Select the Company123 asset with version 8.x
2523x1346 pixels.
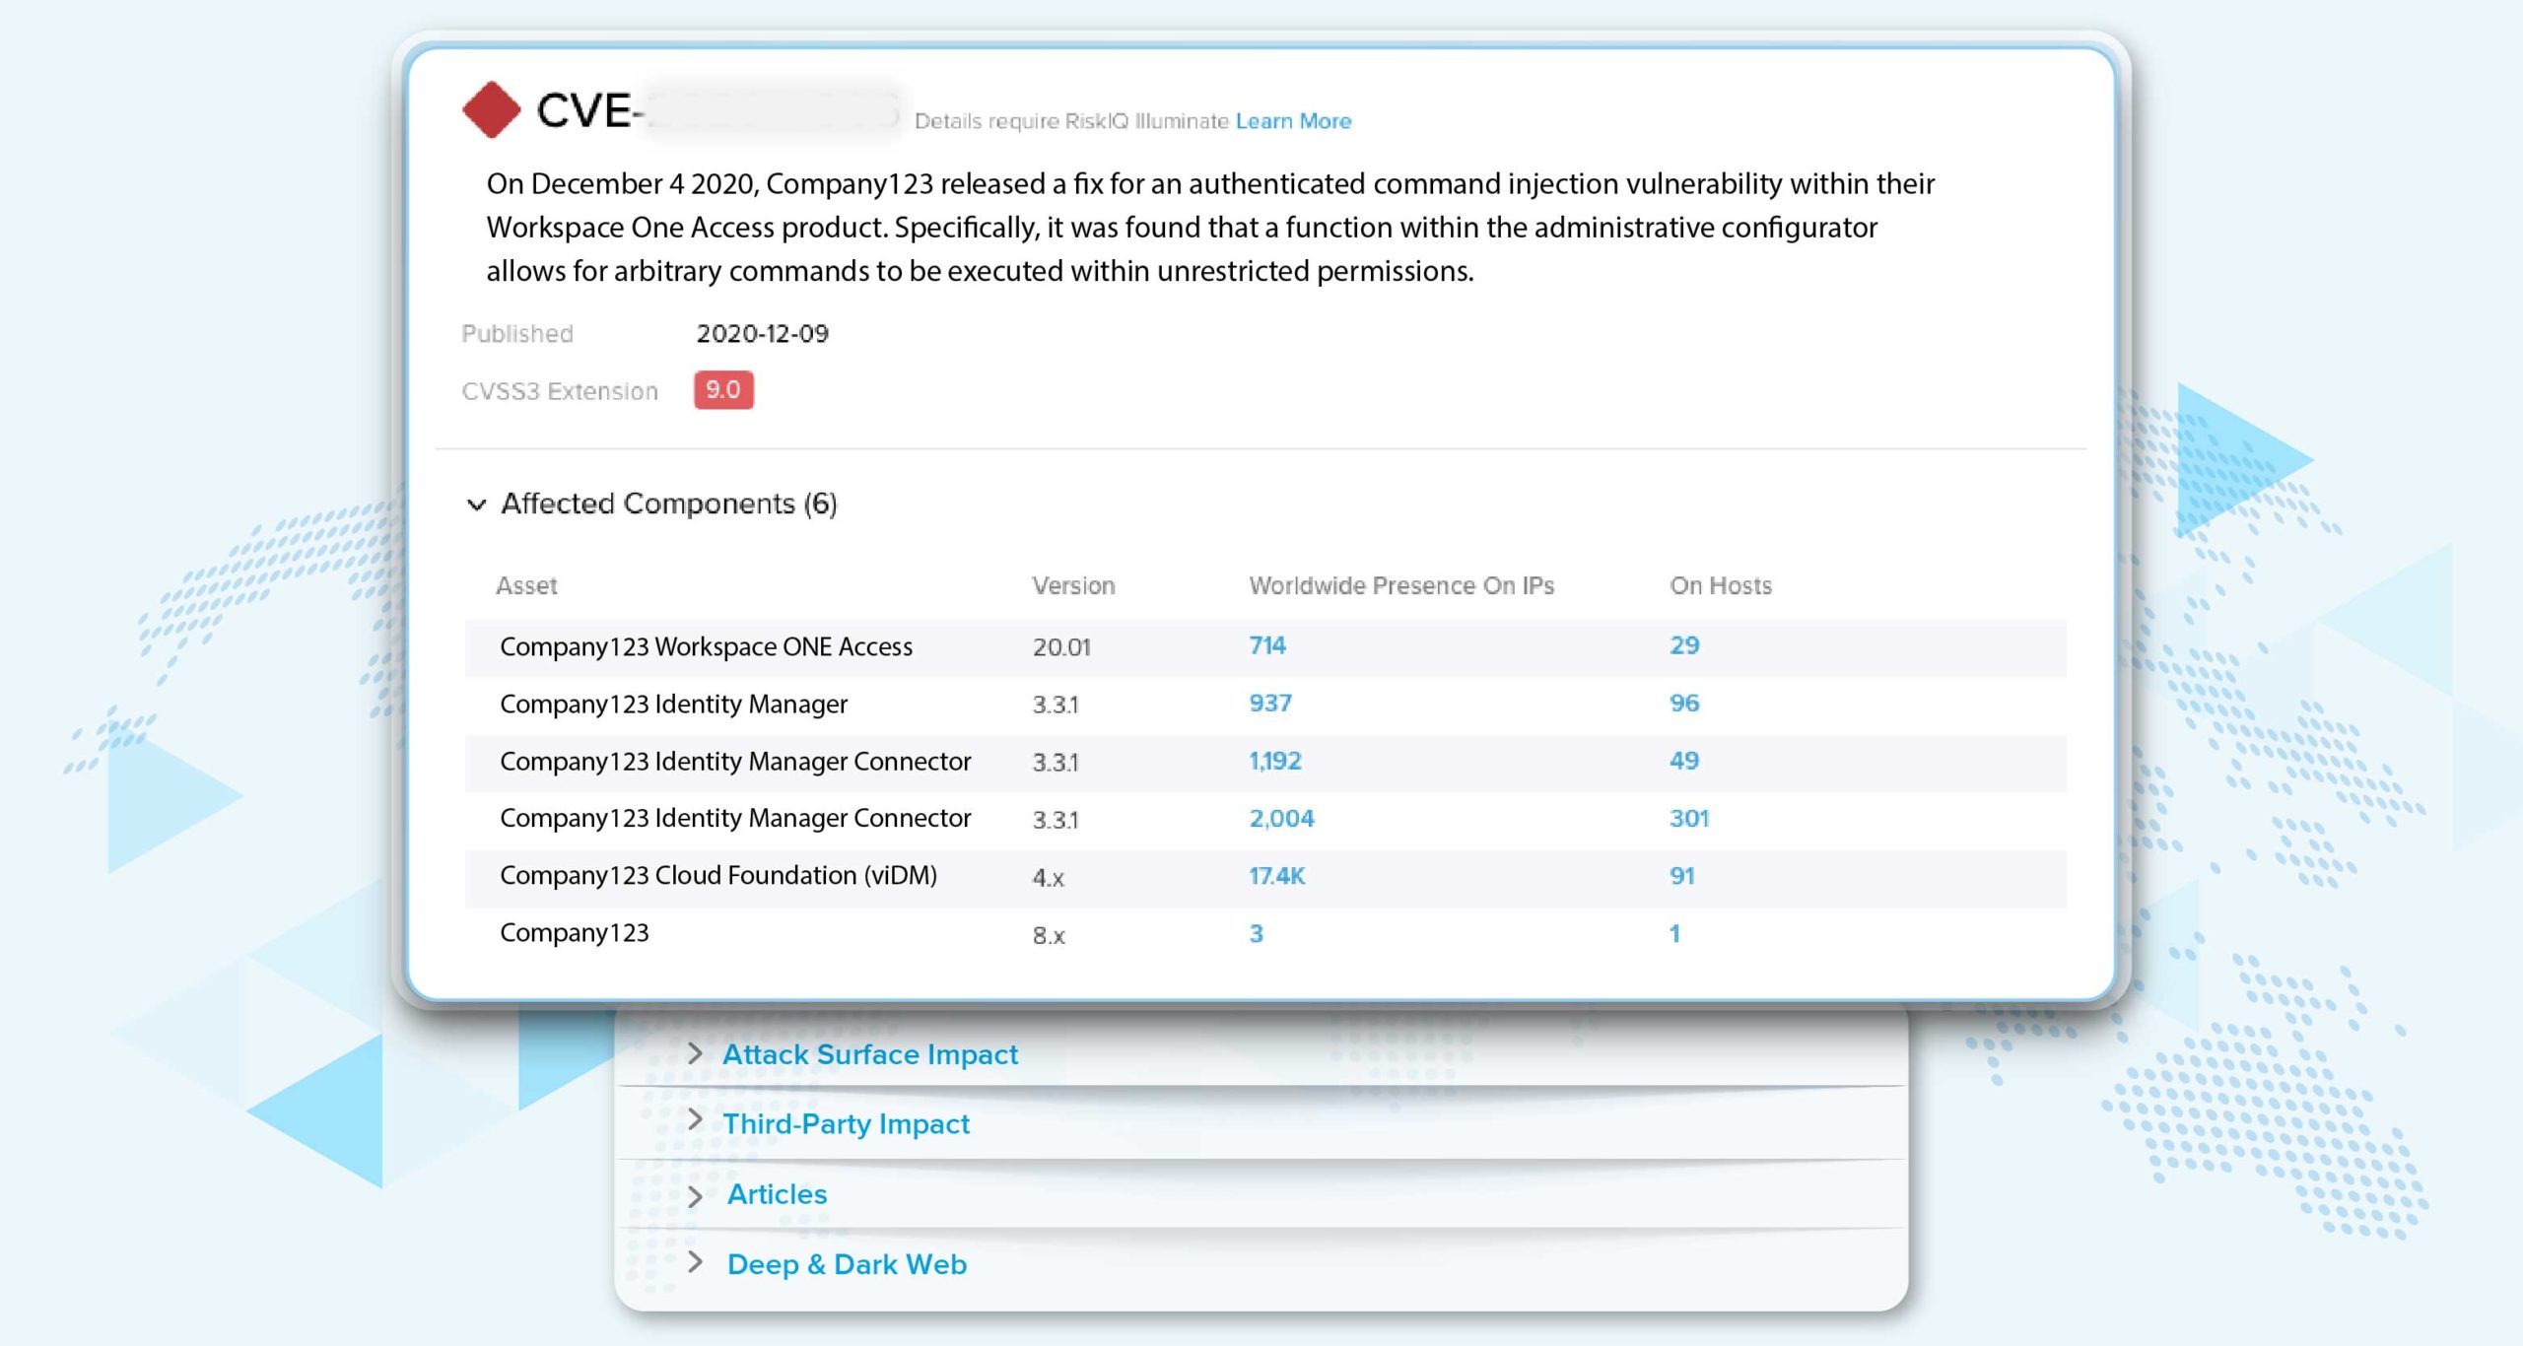574,932
